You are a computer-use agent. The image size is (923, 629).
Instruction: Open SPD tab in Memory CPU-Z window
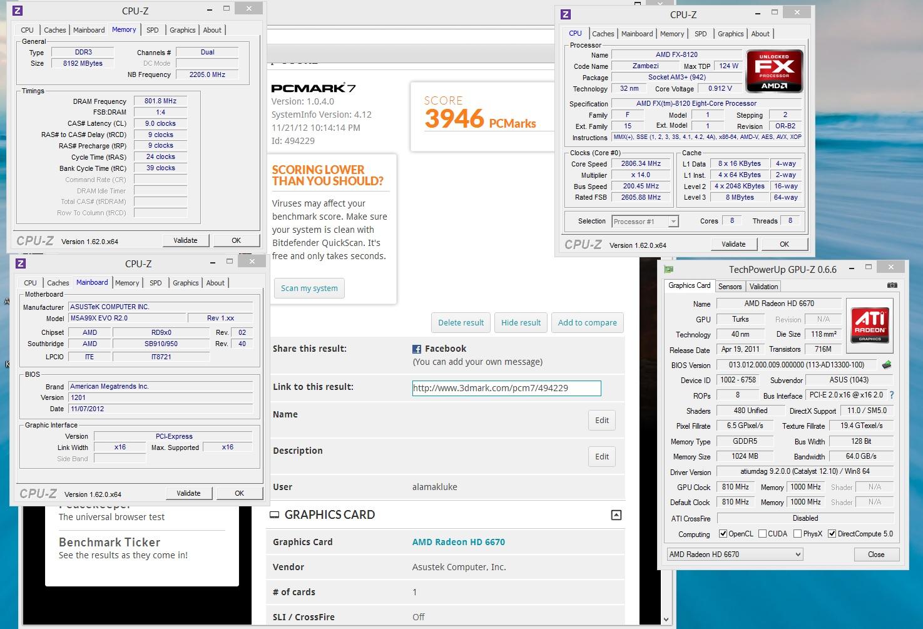click(153, 30)
